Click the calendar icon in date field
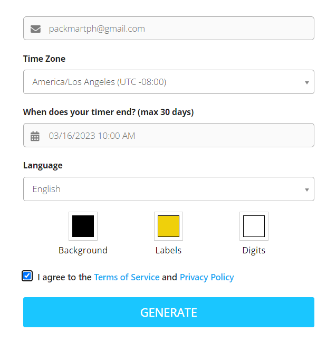This screenshot has width=336, height=341. click(x=35, y=136)
